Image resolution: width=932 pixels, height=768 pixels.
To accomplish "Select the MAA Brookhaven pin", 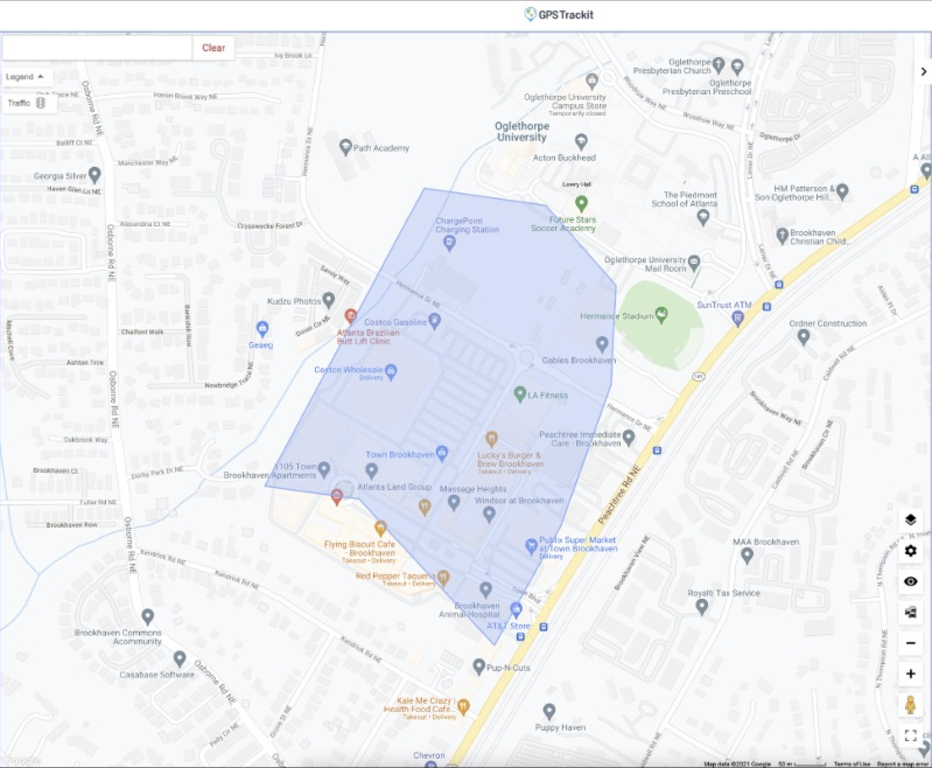I will [x=747, y=556].
